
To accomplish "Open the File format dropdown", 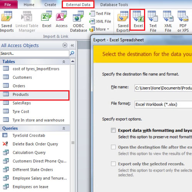I will tap(163, 104).
